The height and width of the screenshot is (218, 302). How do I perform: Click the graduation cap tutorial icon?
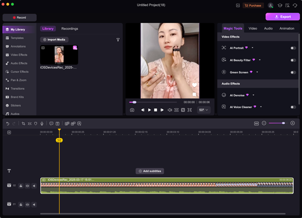coord(280,5)
